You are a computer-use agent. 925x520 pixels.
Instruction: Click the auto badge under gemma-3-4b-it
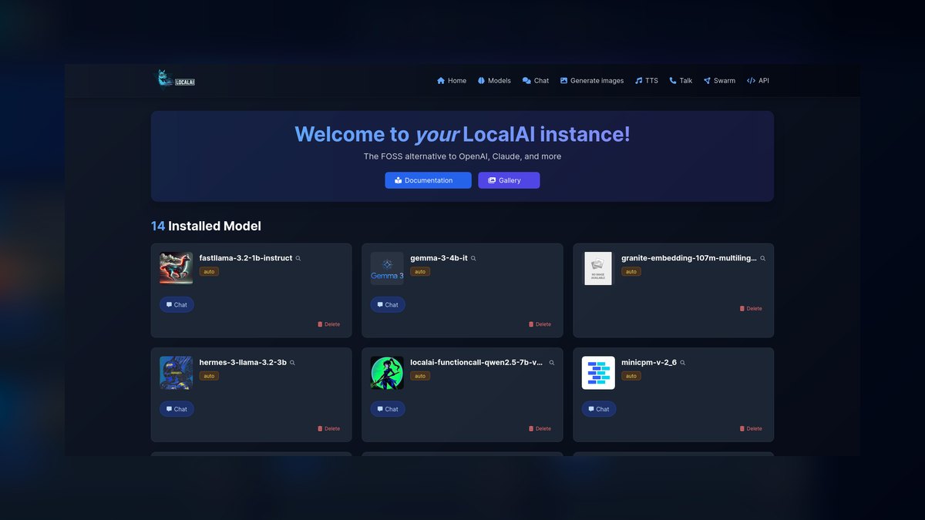pyautogui.click(x=420, y=272)
